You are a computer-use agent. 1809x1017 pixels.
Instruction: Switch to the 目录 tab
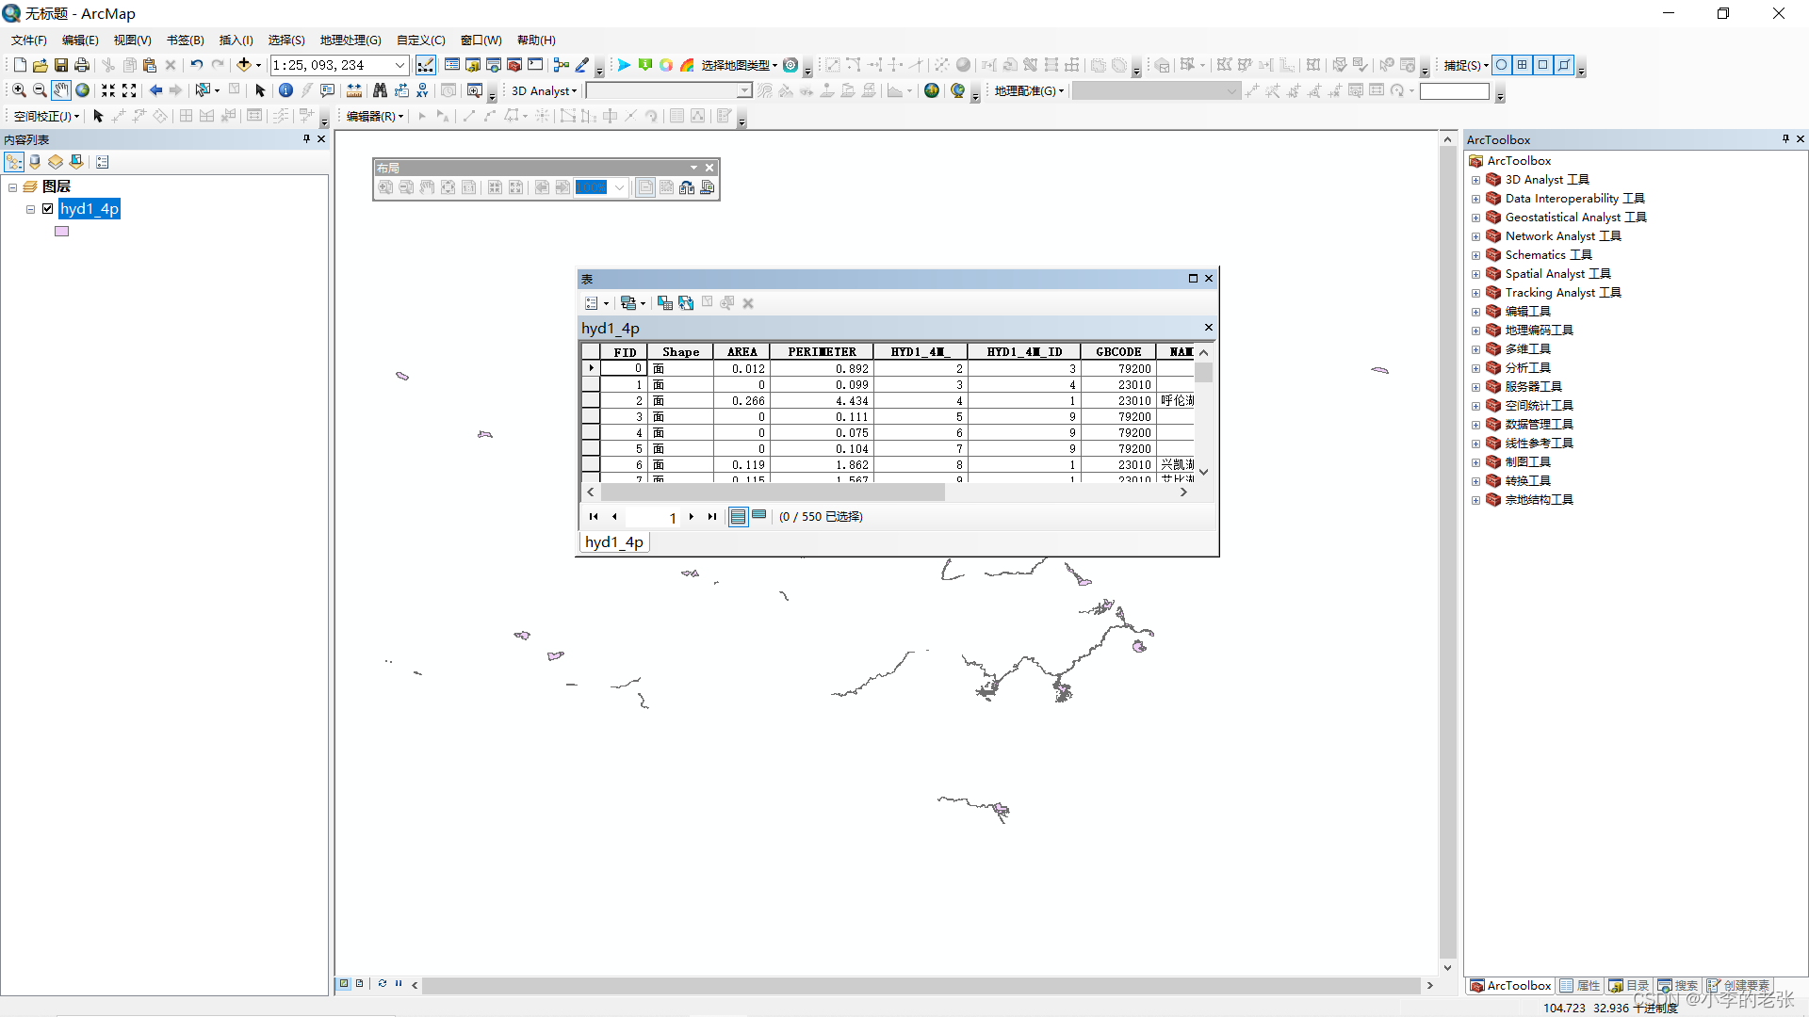click(1629, 985)
